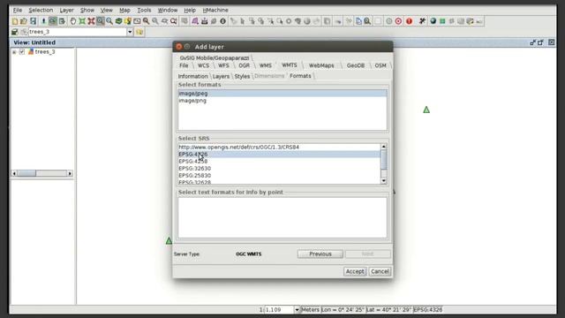
Task: Switch to the WFS tab
Action: [223, 65]
